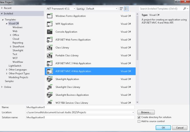This screenshot has width=190, height=132.
Task: Select the Cloud category
Action: pyautogui.click(x=16, y=39)
